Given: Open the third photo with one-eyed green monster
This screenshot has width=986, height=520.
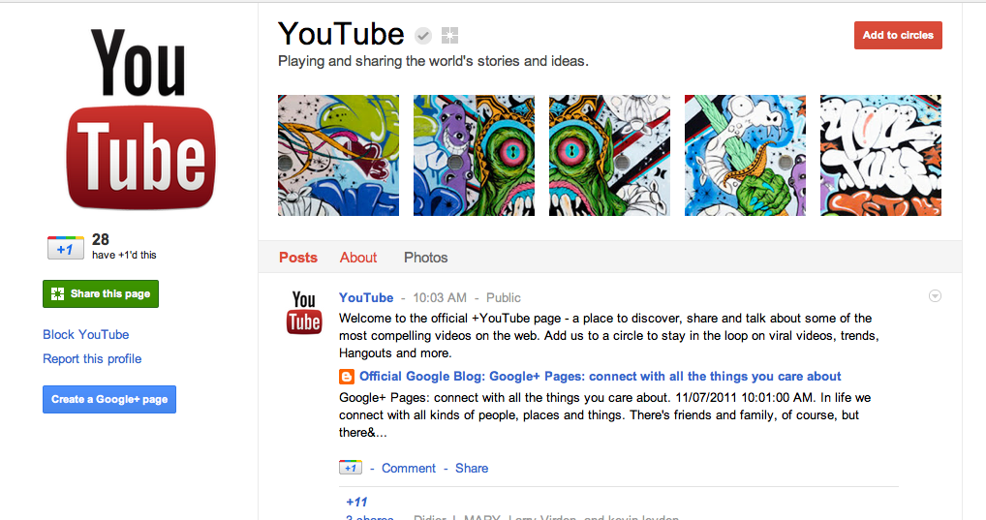Looking at the screenshot, I should pyautogui.click(x=609, y=155).
